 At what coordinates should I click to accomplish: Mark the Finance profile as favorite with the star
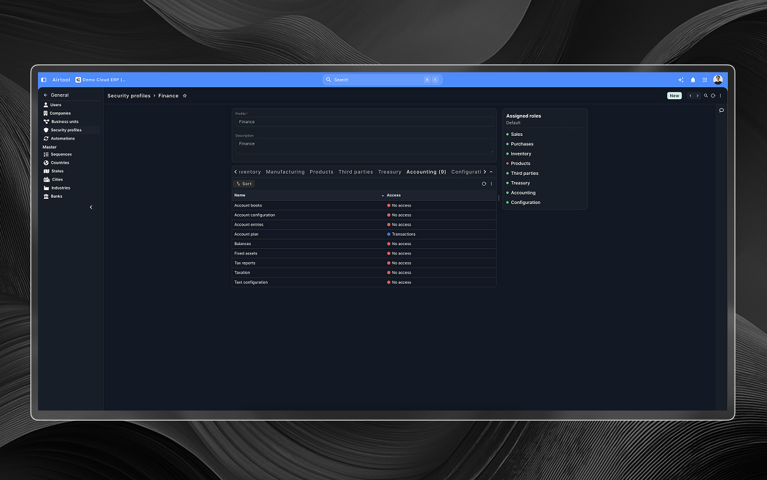[185, 96]
